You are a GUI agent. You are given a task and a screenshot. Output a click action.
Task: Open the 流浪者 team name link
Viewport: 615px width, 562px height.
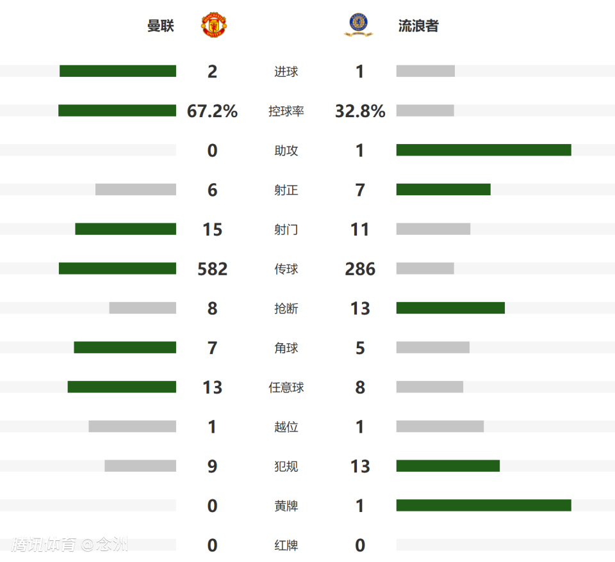(418, 26)
